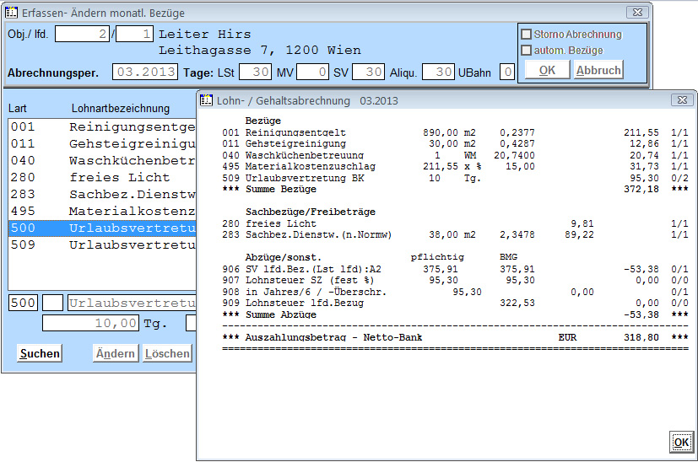Click the 011 Gehsteigreinigung payslip line

point(455,143)
